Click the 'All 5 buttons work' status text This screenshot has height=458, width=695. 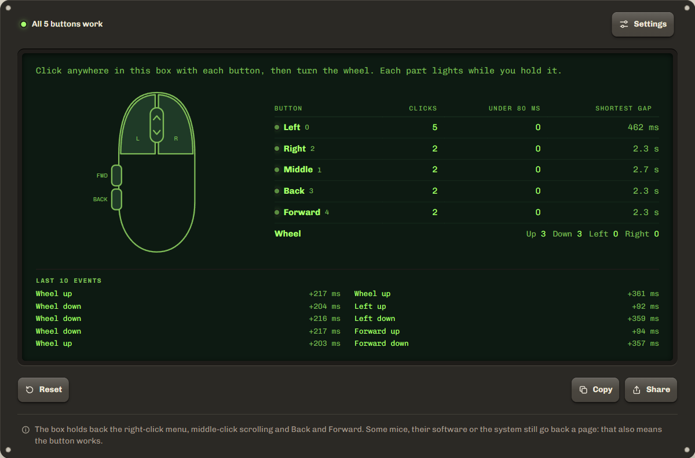(x=67, y=24)
